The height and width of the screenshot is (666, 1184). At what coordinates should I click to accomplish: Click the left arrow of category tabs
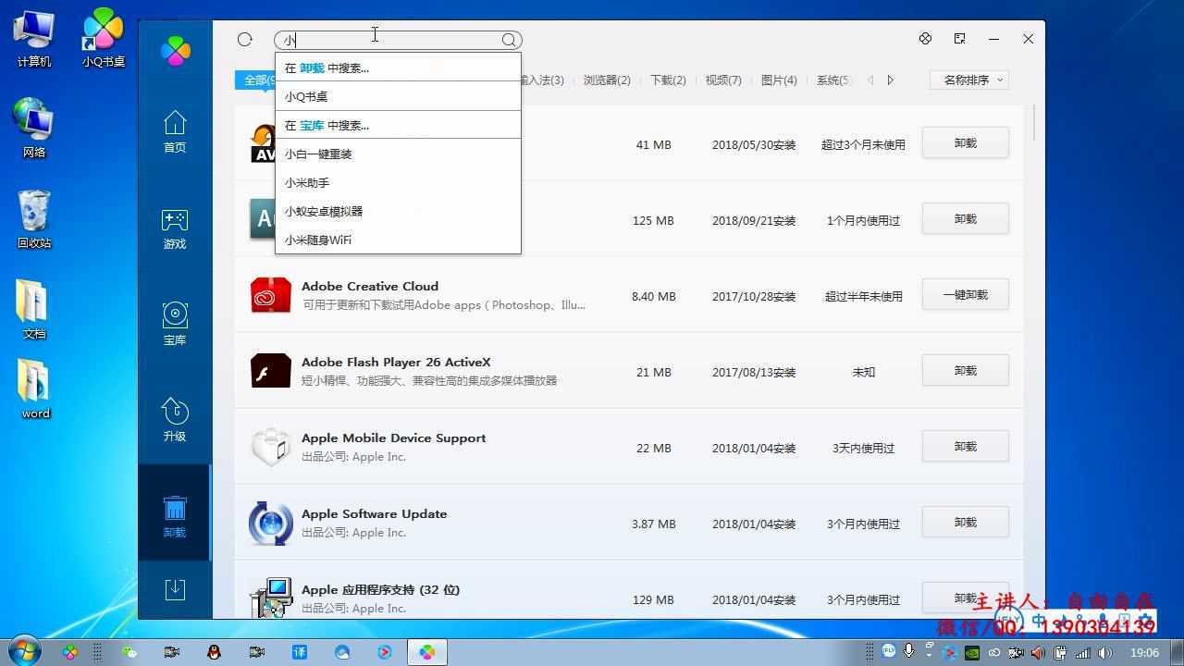(x=870, y=80)
